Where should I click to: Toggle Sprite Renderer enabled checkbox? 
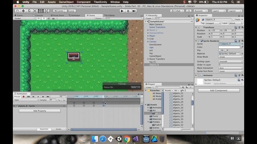(x=202, y=41)
